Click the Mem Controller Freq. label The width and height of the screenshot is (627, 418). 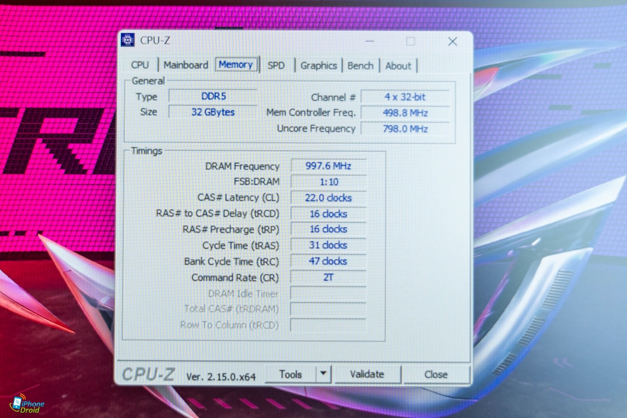311,112
